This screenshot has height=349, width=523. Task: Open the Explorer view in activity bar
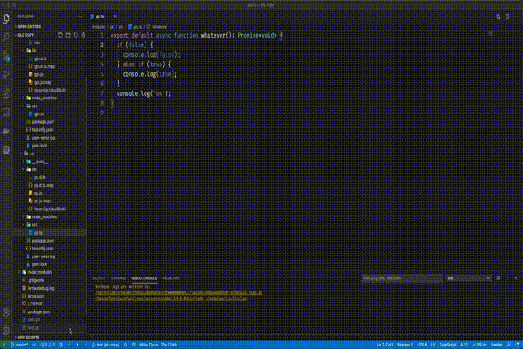click(x=6, y=17)
